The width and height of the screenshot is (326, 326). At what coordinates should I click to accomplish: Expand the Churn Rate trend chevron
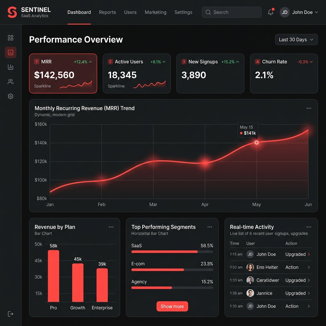tap(311, 62)
